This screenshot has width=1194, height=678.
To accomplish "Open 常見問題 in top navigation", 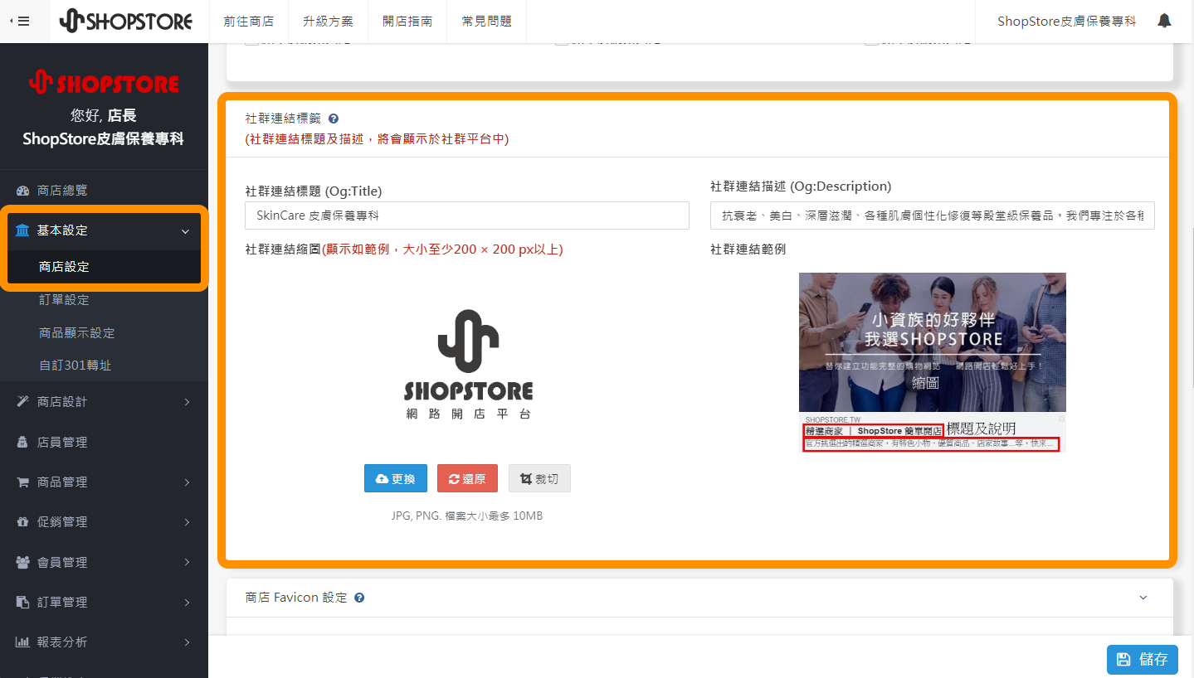I will click(487, 22).
